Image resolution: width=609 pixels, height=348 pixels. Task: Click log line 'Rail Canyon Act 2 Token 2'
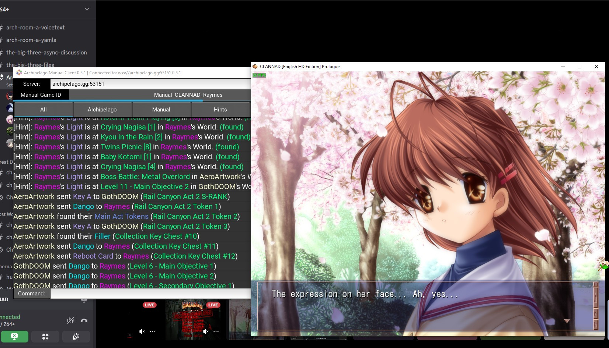[x=126, y=216]
